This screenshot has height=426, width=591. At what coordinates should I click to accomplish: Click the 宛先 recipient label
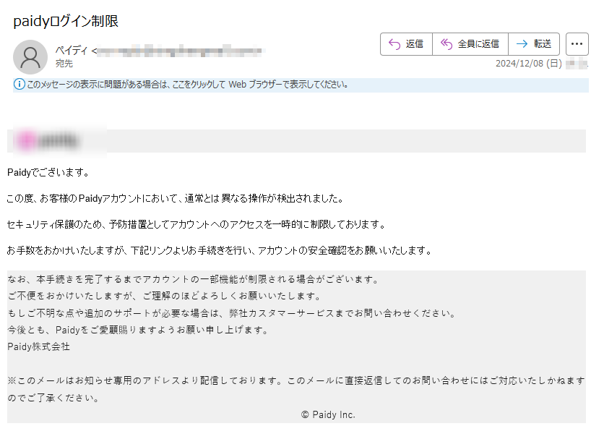(x=64, y=64)
